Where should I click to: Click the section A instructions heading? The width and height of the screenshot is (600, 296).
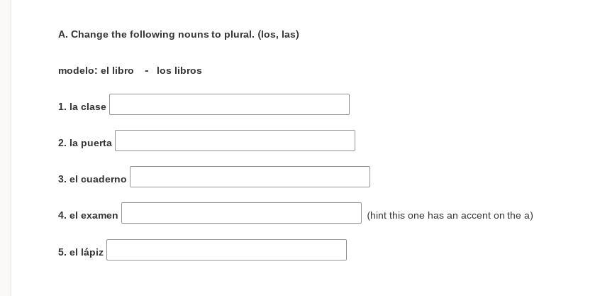point(178,35)
